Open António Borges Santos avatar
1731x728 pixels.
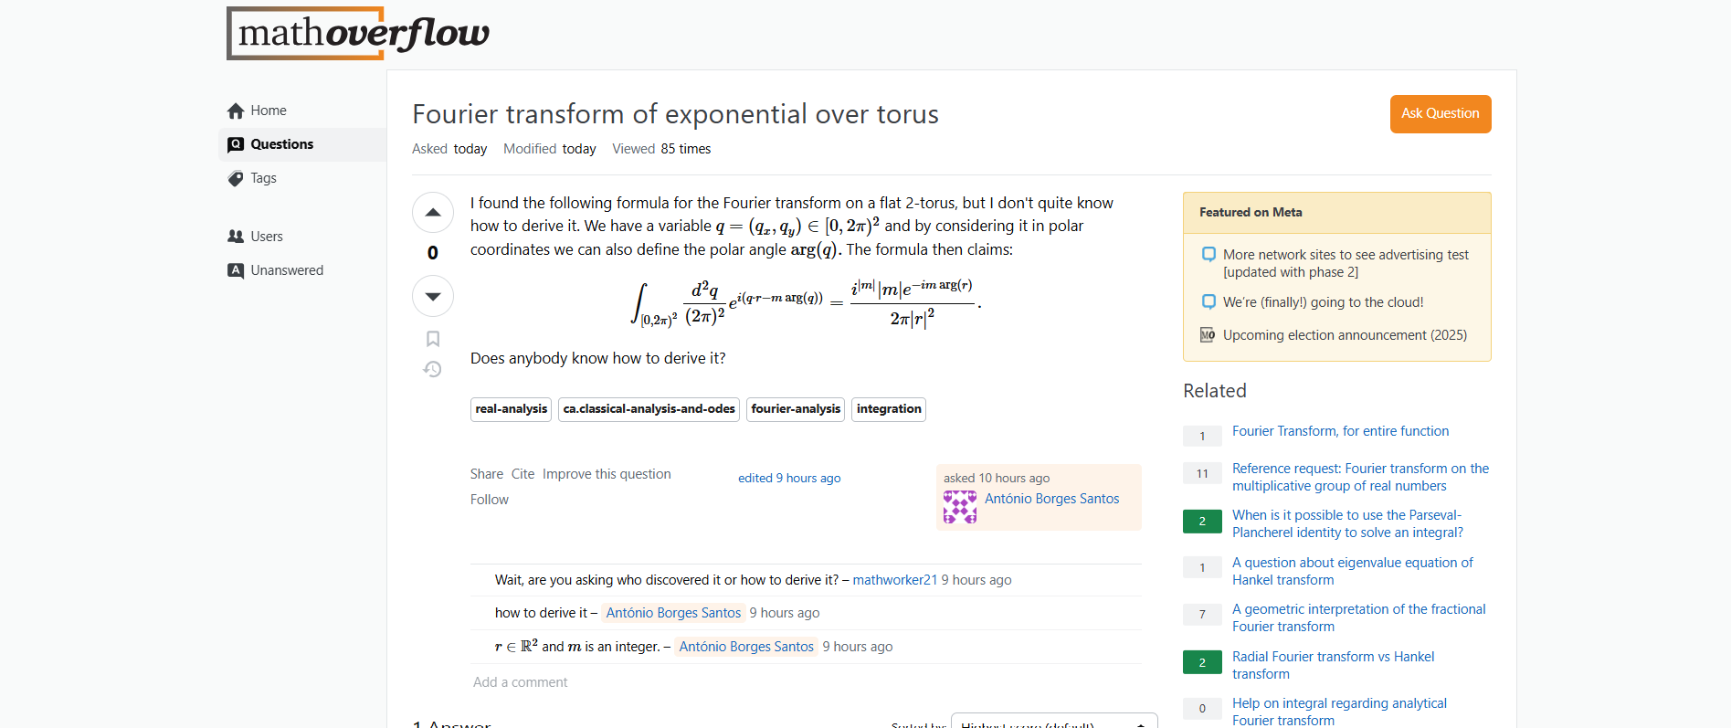960,507
